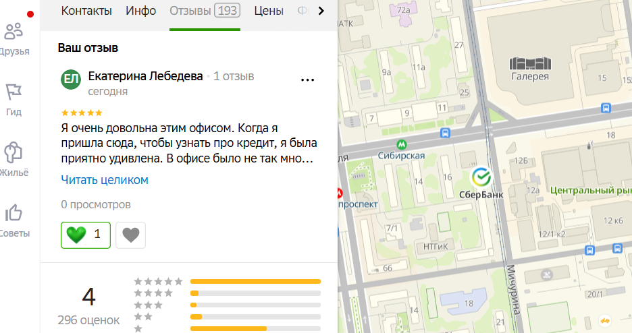The height and width of the screenshot is (333, 632).
Task: Open the Друзья (Friends) sidebar icon
Action: click(x=14, y=32)
